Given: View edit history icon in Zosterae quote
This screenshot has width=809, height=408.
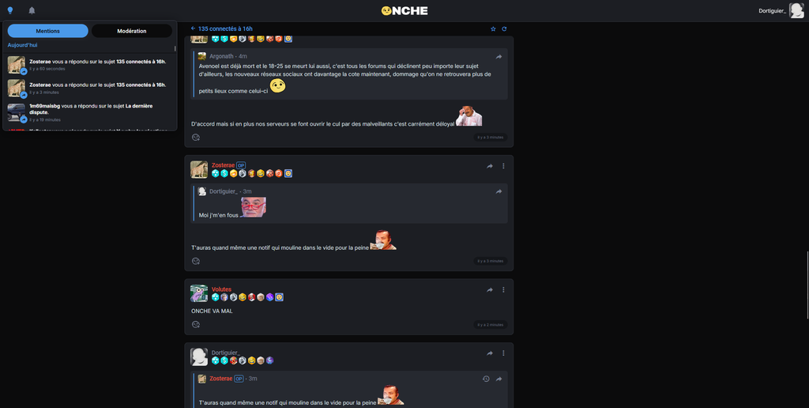Looking at the screenshot, I should [486, 379].
